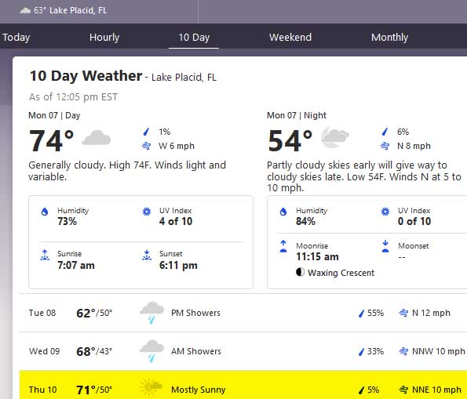Image resolution: width=467 pixels, height=399 pixels.
Task: Click the day Humidity droplet icon
Action: click(45, 212)
